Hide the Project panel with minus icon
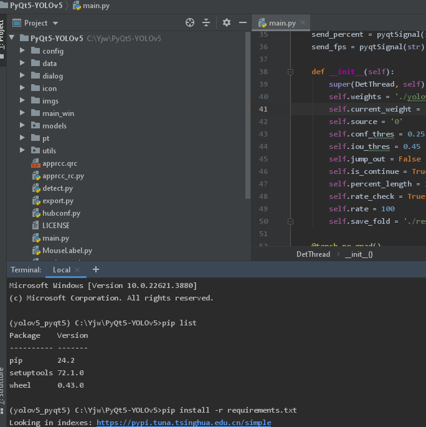 (243, 22)
